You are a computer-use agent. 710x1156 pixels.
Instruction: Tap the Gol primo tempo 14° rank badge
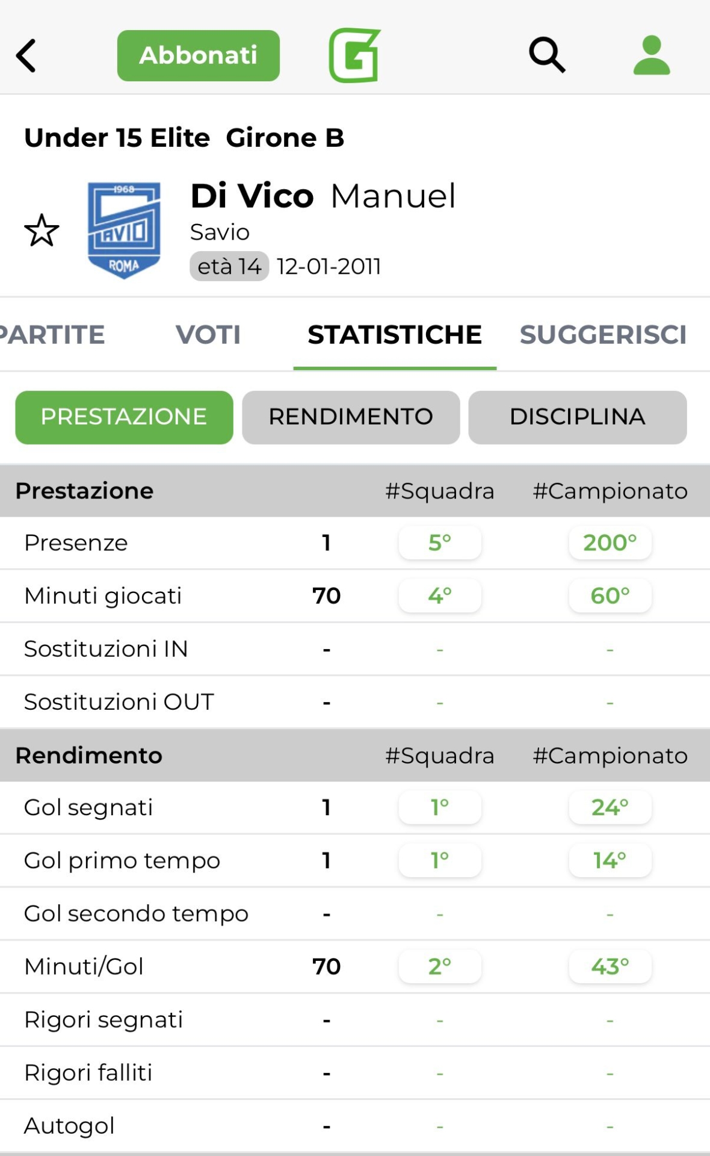pyautogui.click(x=610, y=860)
